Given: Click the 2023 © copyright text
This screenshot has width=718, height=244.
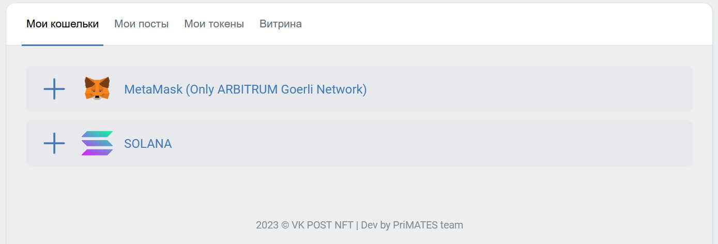Looking at the screenshot, I should (x=272, y=225).
